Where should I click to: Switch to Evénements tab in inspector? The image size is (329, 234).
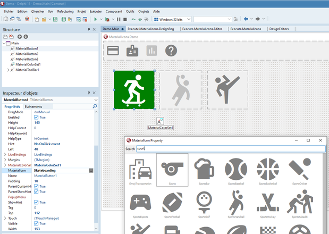(x=33, y=106)
